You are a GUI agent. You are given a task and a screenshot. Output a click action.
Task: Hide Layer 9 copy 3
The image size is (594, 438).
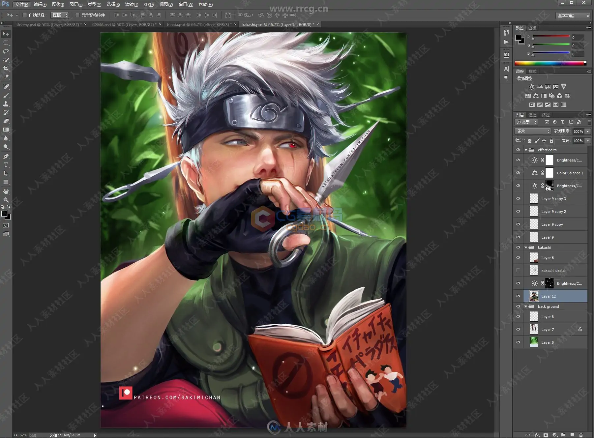[518, 199]
